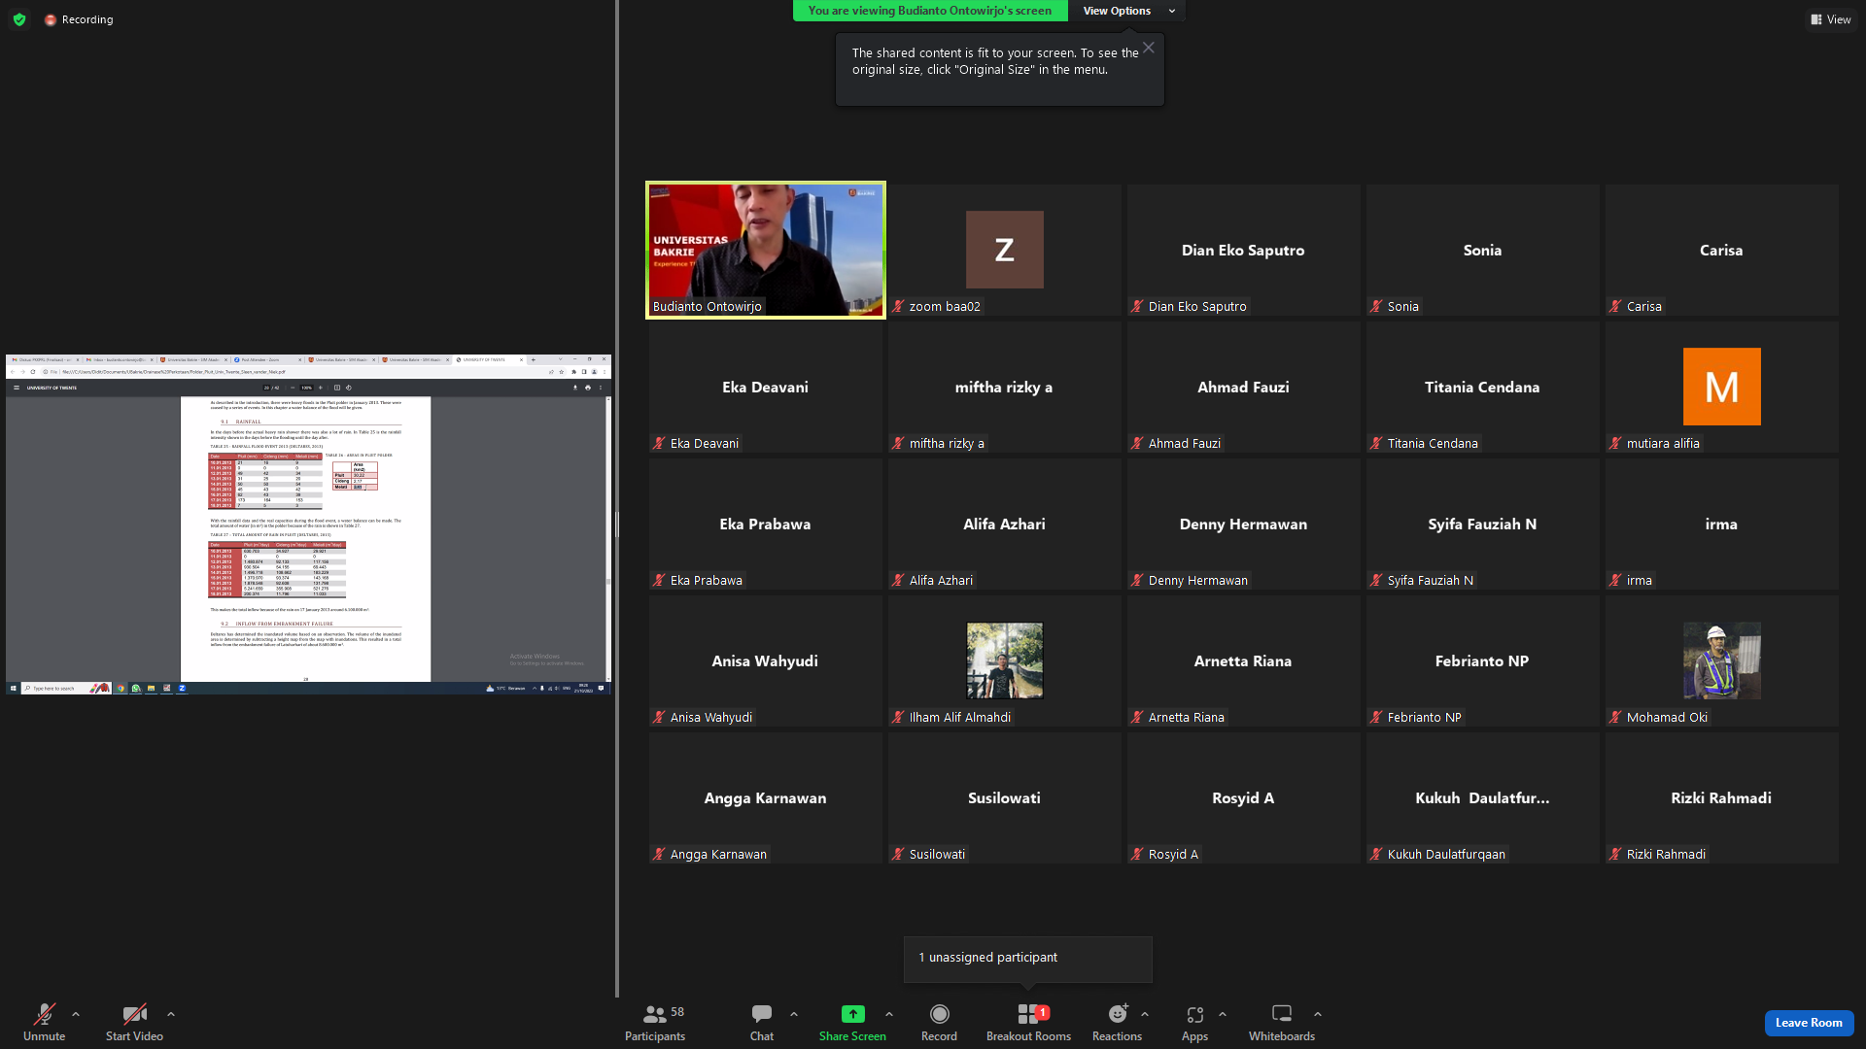The height and width of the screenshot is (1049, 1866).
Task: Click muted mic icon for Syifa Fauziah N
Action: [1376, 580]
